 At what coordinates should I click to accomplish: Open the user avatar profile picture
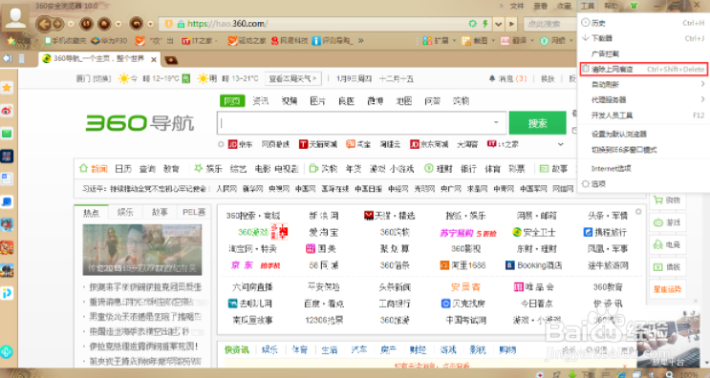[16, 18]
